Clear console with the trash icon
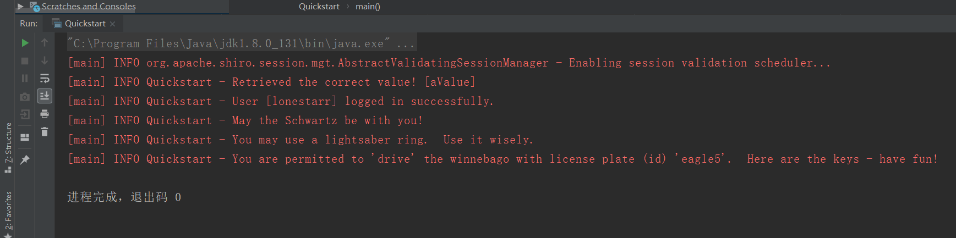 pyautogui.click(x=45, y=132)
